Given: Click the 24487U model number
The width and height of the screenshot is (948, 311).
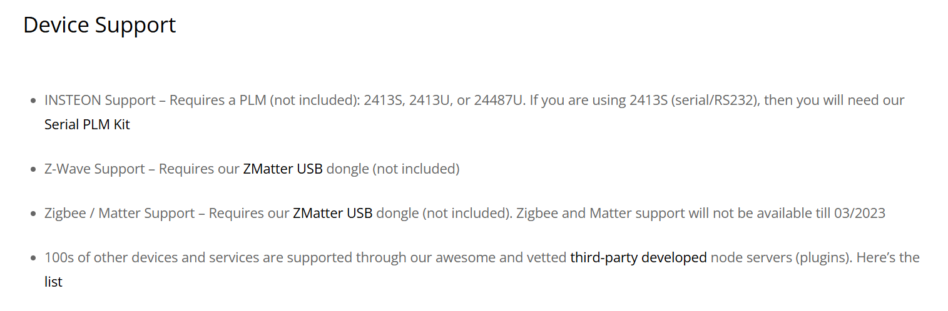Looking at the screenshot, I should [x=498, y=101].
